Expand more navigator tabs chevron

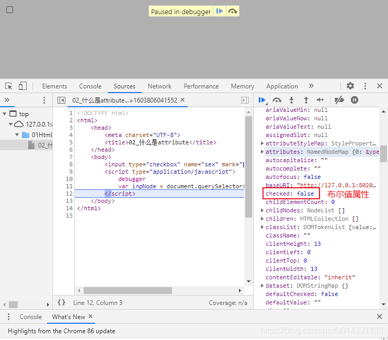point(7,100)
